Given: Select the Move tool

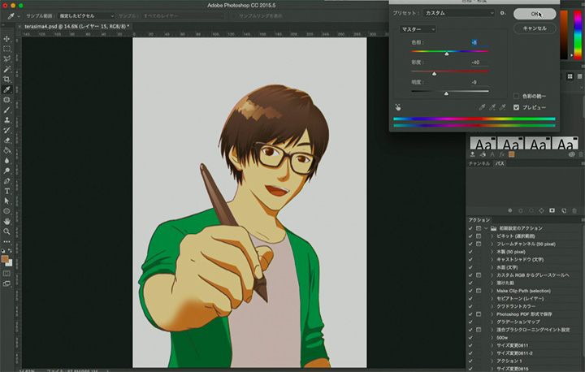Looking at the screenshot, I should pos(6,39).
